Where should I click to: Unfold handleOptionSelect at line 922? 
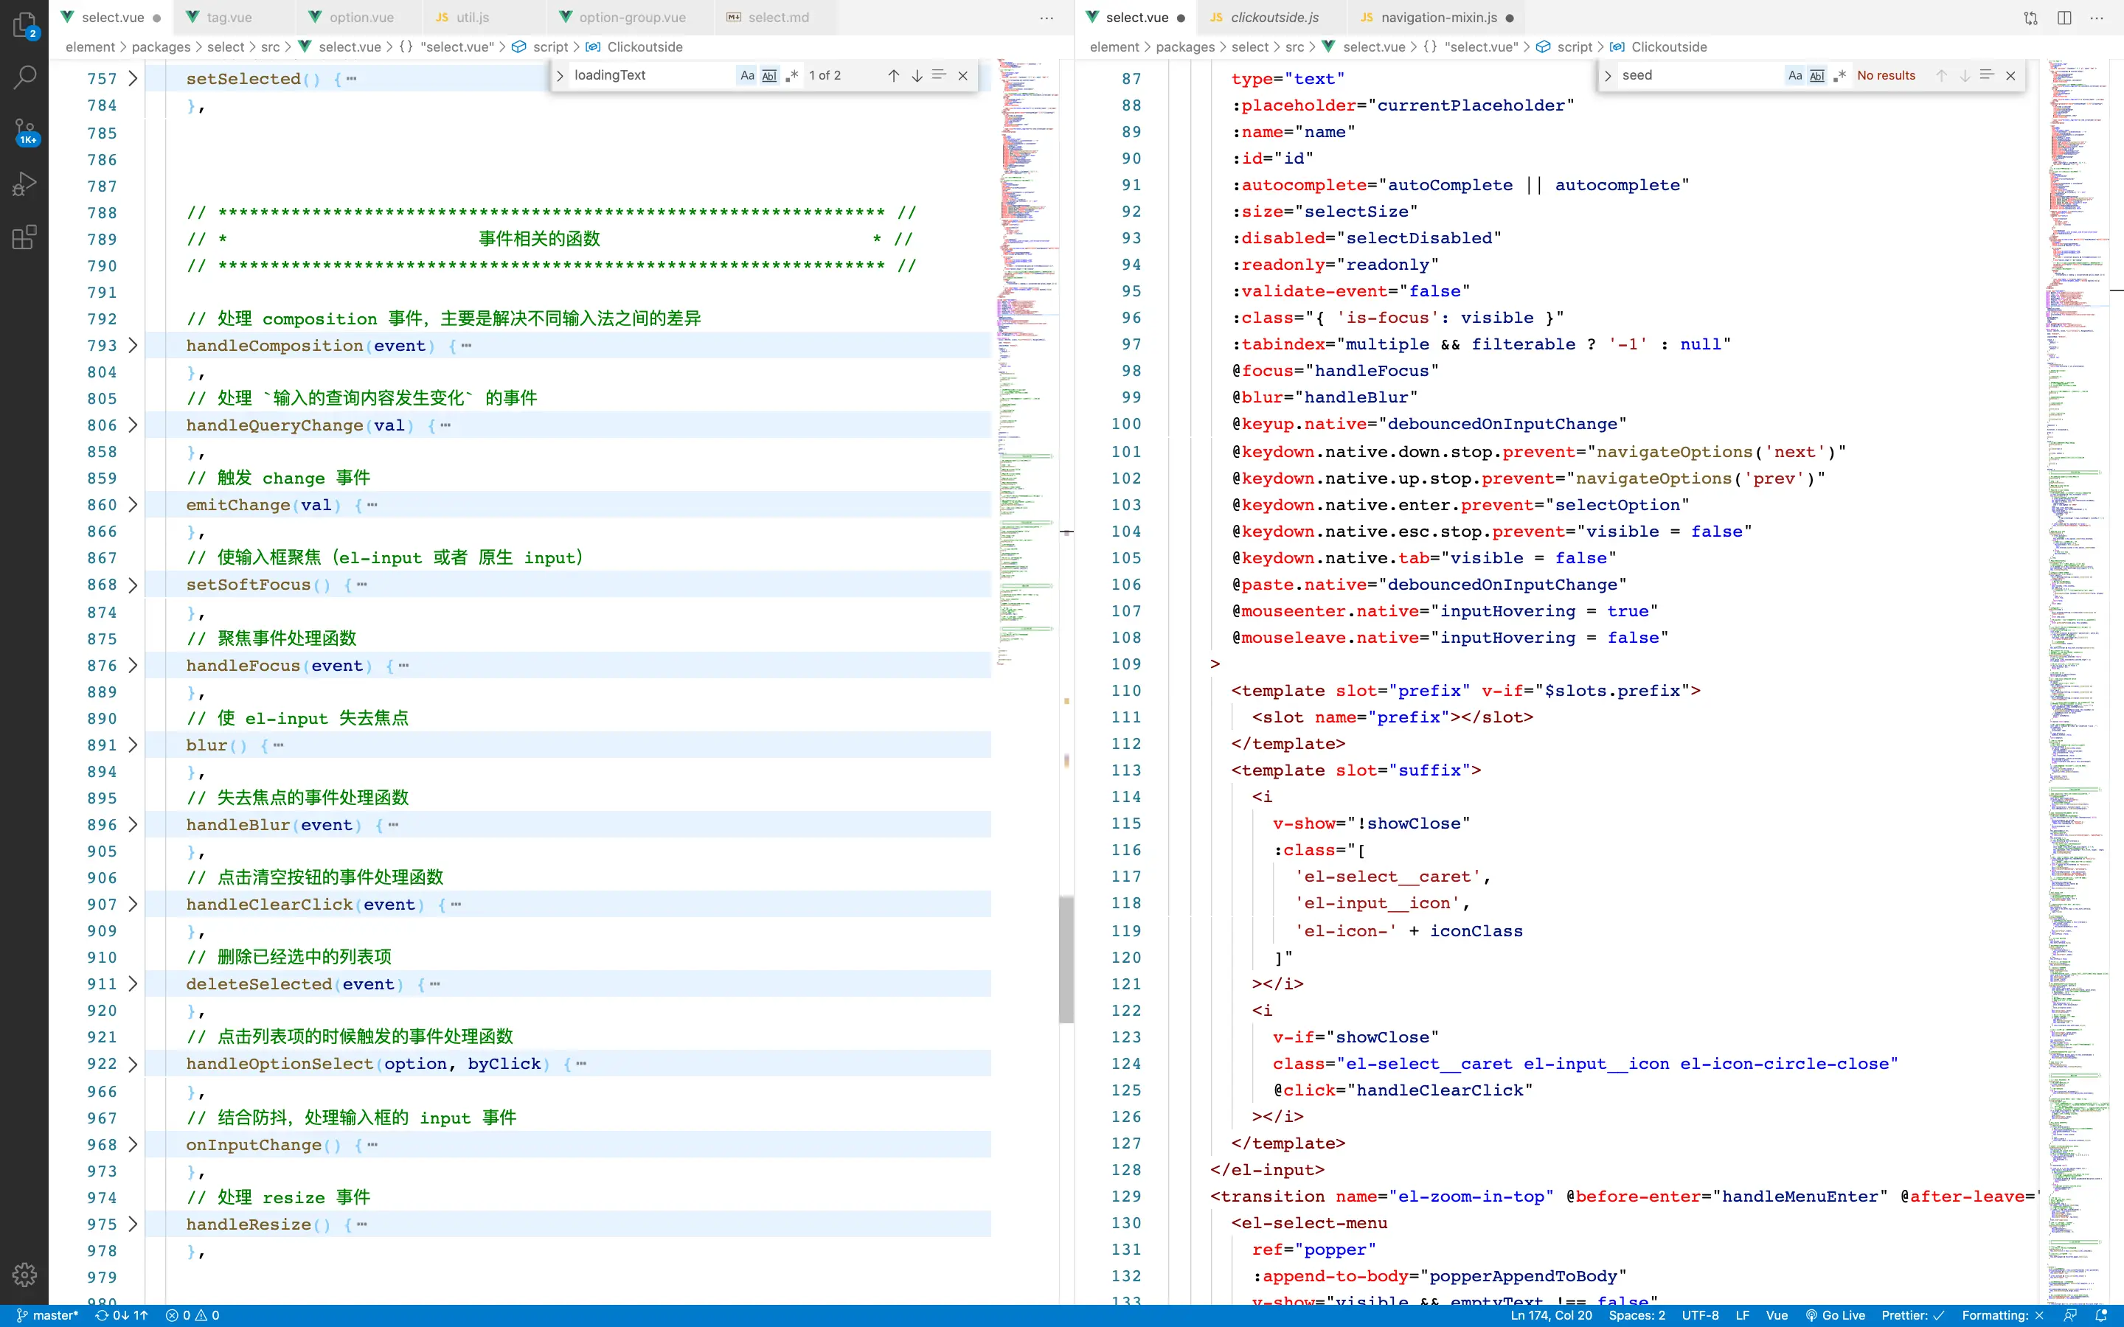tap(133, 1064)
